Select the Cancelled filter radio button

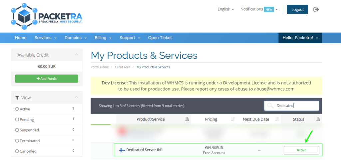point(17,151)
